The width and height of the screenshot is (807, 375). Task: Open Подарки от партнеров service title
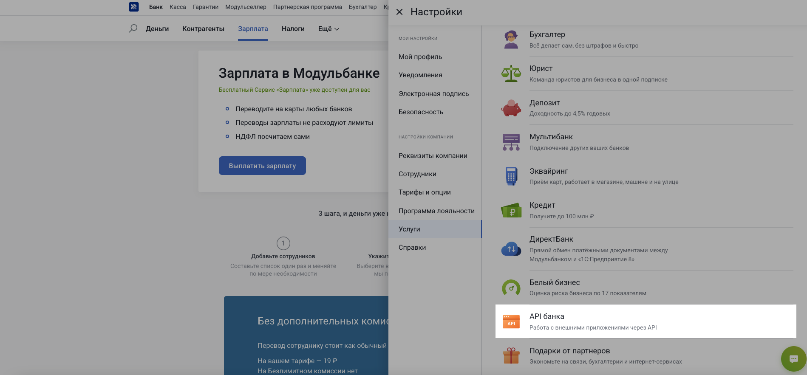point(569,351)
